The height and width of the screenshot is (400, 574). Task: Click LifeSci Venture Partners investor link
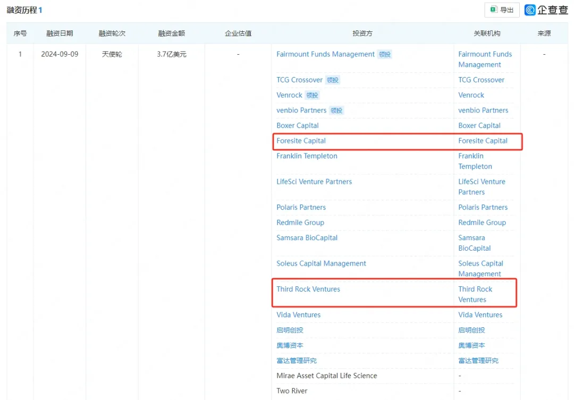coord(314,182)
